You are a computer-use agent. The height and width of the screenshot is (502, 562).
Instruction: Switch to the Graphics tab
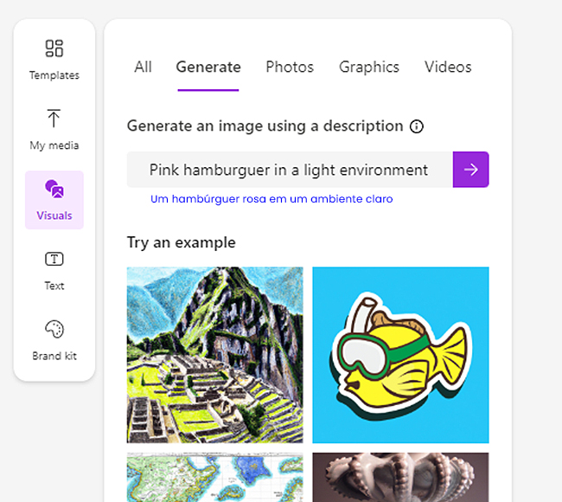(x=369, y=68)
